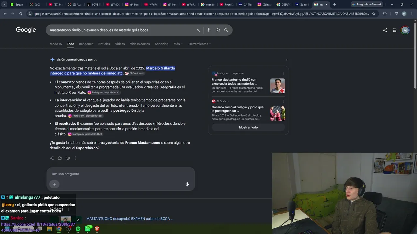
Task: Go to the Google homepage via the logo
Action: point(26,30)
